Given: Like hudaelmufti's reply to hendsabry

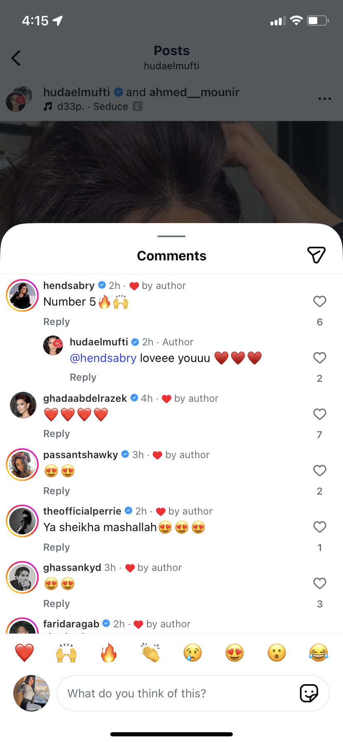Looking at the screenshot, I should pos(319,358).
